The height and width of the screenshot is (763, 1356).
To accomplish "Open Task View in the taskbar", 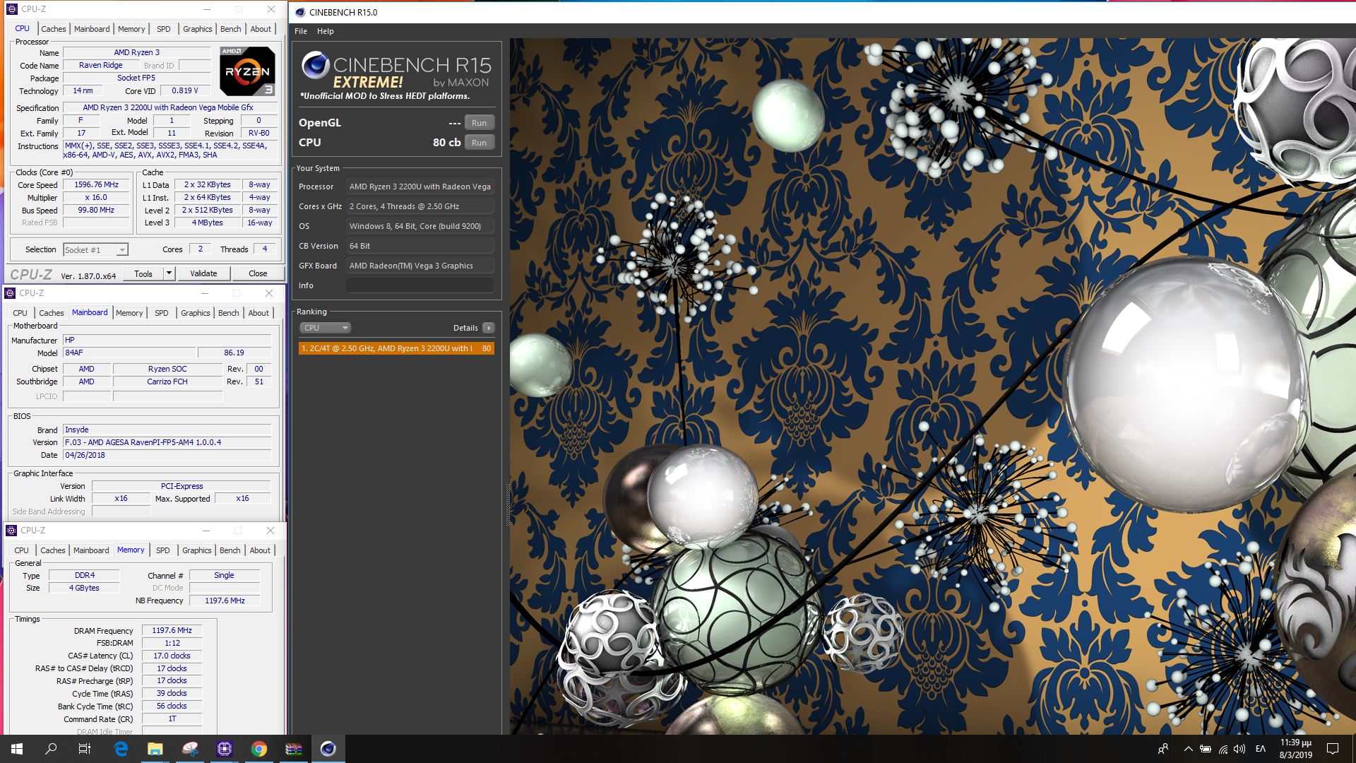I will pyautogui.click(x=85, y=749).
